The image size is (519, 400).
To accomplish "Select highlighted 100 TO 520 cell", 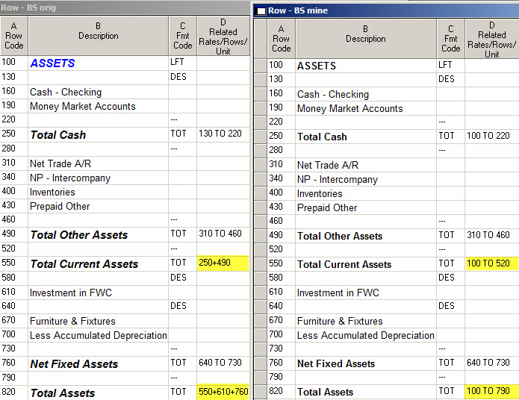I will 491,263.
